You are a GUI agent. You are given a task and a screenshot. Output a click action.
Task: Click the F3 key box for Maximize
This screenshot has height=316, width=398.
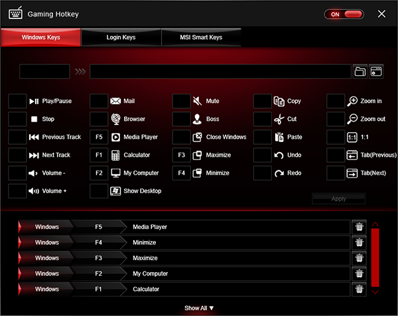(182, 155)
